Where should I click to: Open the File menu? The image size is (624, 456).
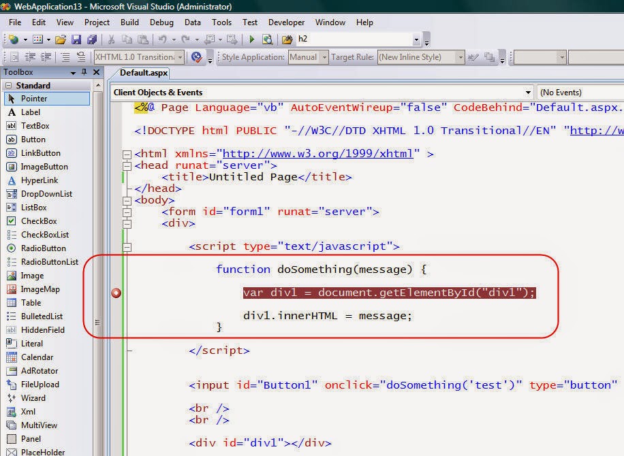[15, 22]
